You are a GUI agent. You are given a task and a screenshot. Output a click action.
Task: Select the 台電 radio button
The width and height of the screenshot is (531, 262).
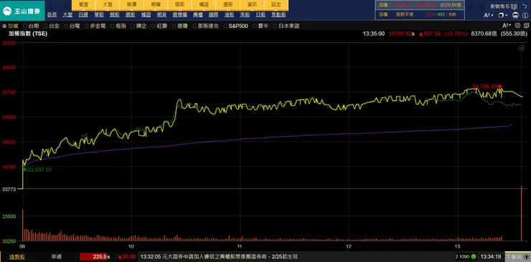click(66, 26)
